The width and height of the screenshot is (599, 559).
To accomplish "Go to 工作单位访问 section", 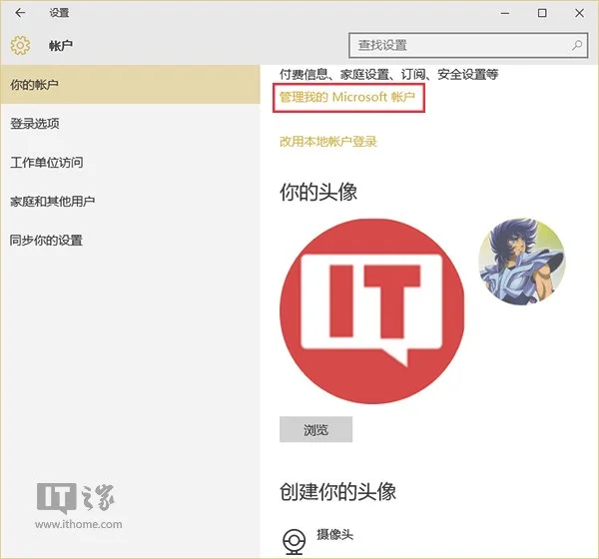I will 47,163.
